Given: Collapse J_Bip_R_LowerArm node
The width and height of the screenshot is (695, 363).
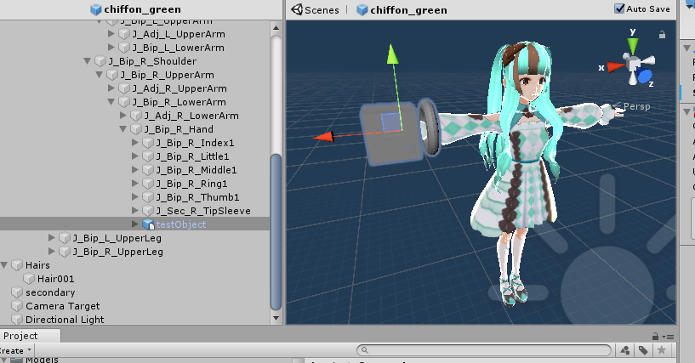Looking at the screenshot, I should (111, 102).
